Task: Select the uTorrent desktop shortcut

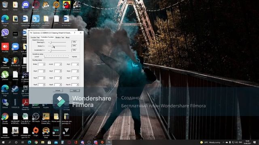Action: (5, 76)
